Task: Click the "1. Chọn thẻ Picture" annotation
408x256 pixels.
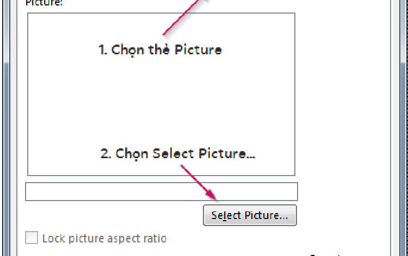Action: click(160, 49)
